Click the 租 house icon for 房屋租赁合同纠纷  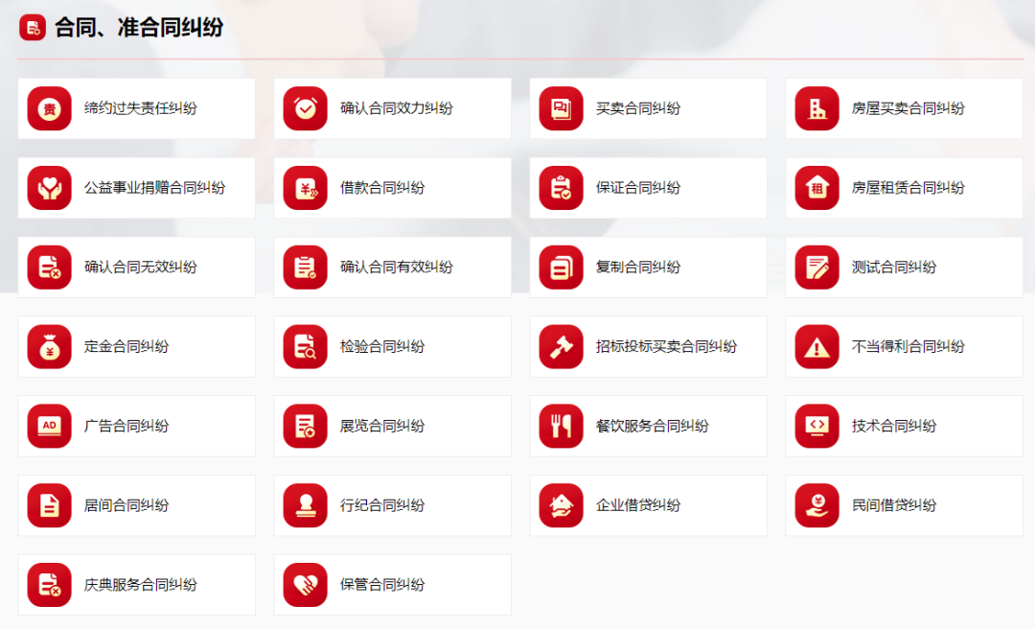pos(816,188)
